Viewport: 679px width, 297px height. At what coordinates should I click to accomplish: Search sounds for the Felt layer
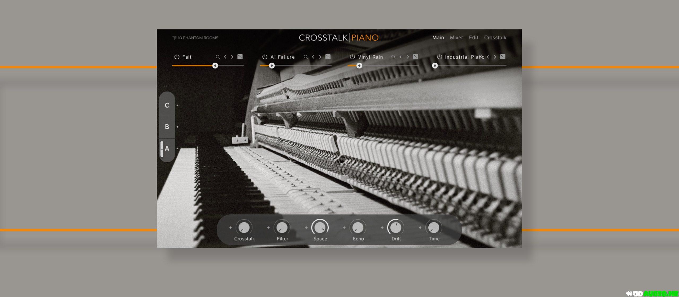point(218,57)
